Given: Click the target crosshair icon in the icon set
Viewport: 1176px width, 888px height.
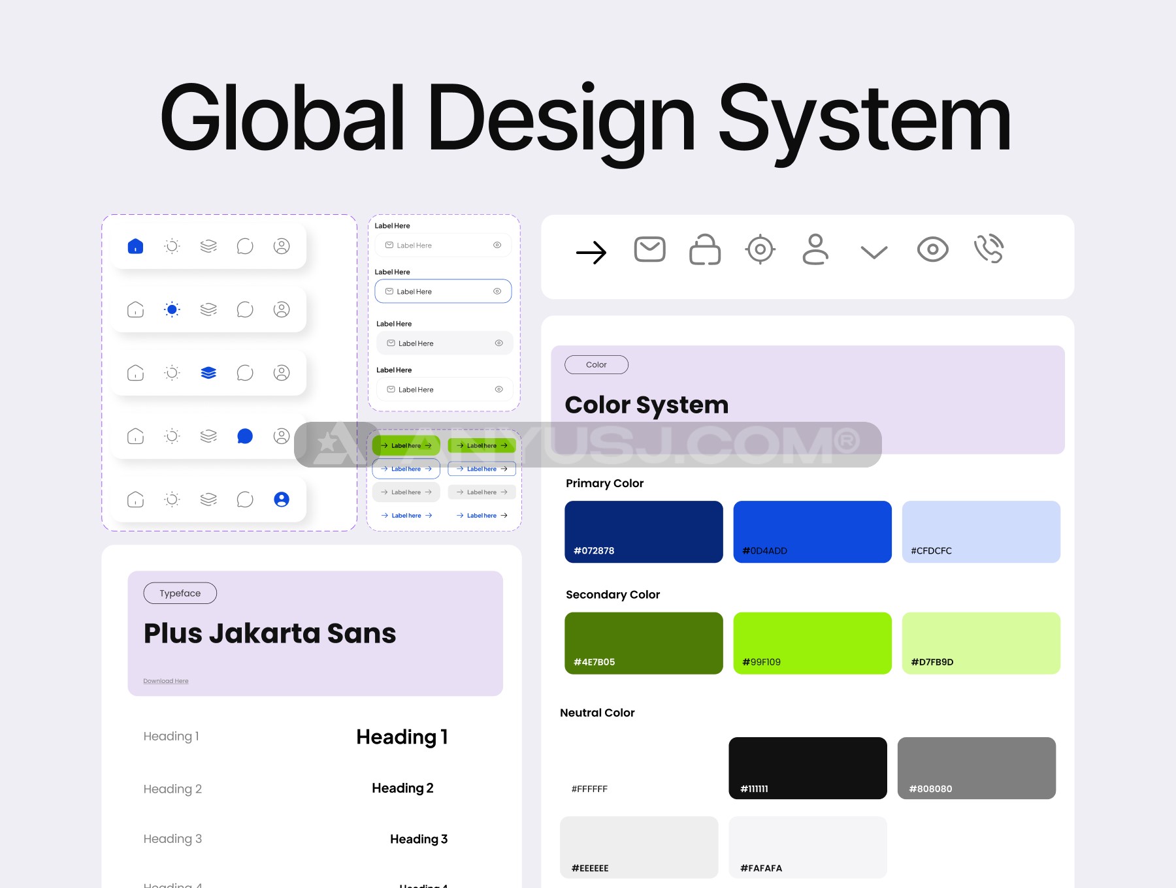Looking at the screenshot, I should (x=760, y=249).
